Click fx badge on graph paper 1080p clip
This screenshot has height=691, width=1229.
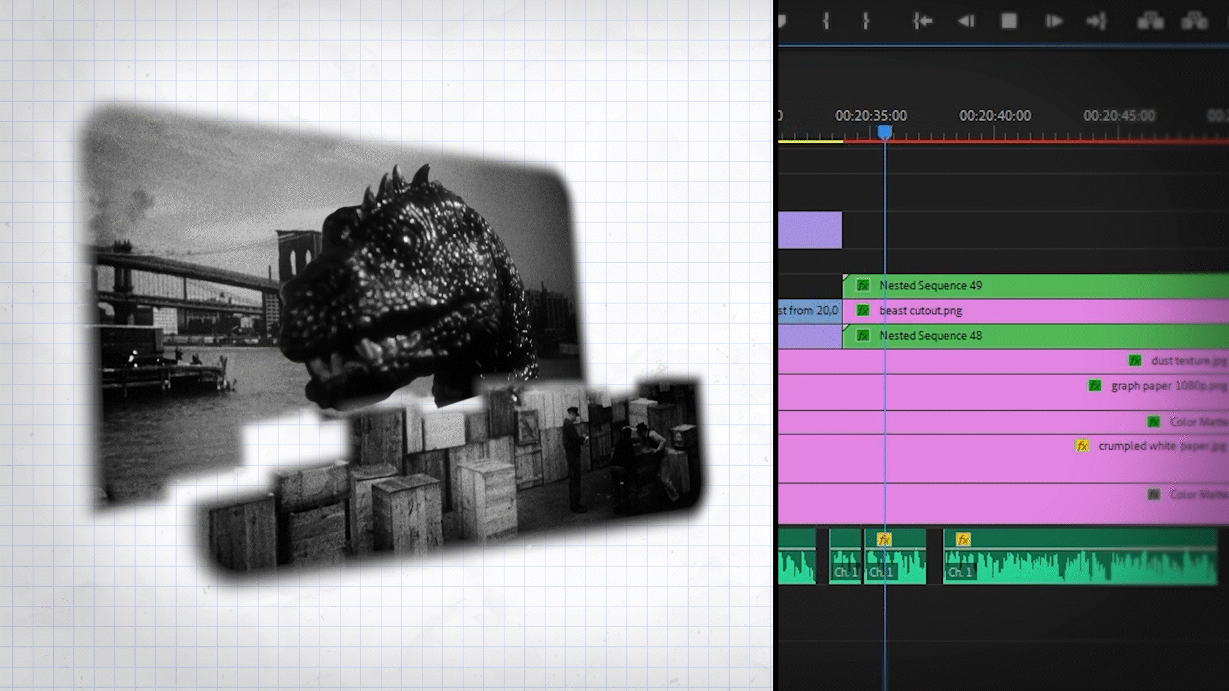point(1095,386)
